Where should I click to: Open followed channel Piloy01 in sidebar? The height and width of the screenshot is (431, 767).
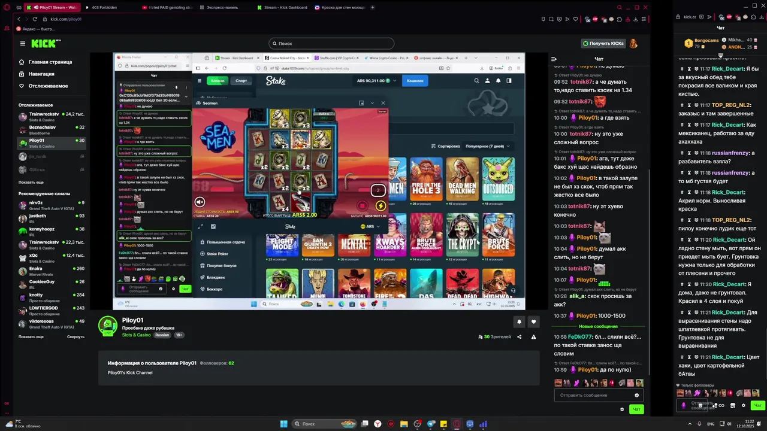(52, 142)
